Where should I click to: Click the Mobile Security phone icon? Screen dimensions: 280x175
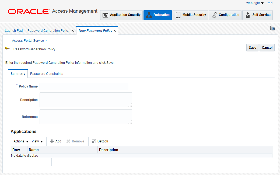pyautogui.click(x=178, y=15)
